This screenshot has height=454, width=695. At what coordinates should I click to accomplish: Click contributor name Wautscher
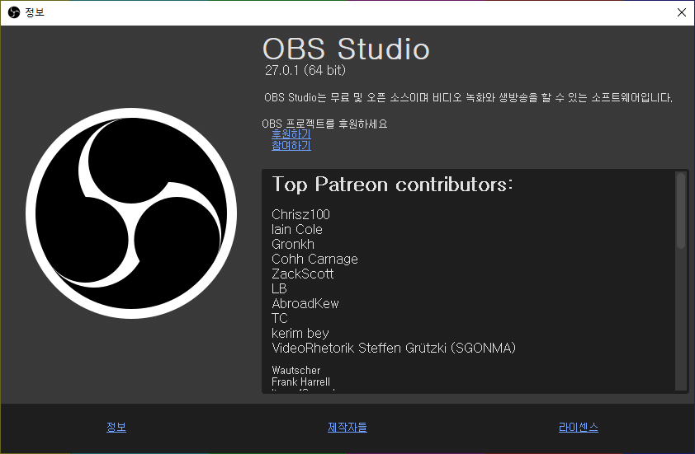tap(295, 371)
